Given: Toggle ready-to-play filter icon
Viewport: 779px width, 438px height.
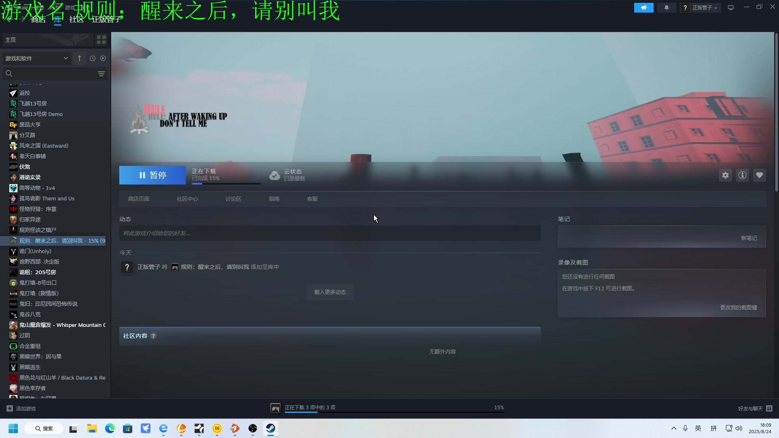Looking at the screenshot, I should click(x=103, y=58).
